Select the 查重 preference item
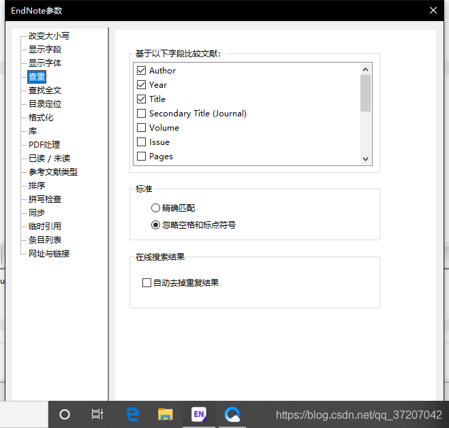This screenshot has height=428, width=449. click(37, 77)
